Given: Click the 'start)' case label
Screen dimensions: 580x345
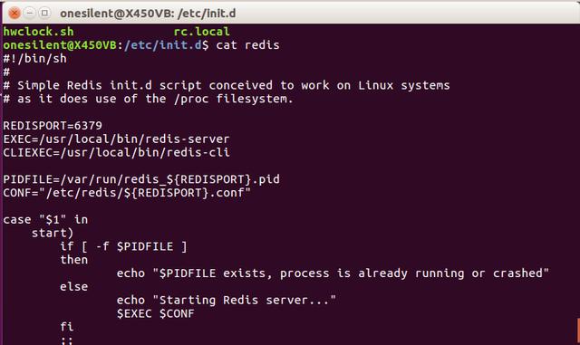Looking at the screenshot, I should point(53,234).
